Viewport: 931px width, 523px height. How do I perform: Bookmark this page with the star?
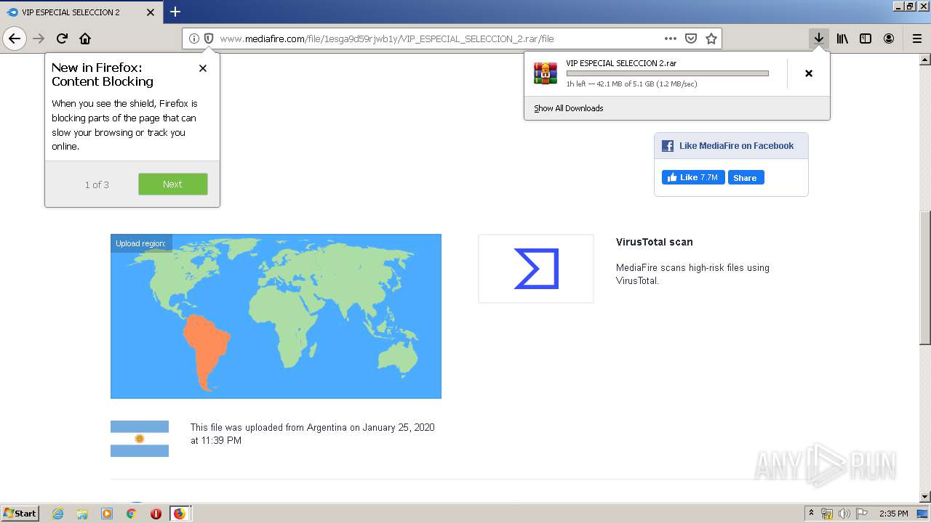point(711,38)
